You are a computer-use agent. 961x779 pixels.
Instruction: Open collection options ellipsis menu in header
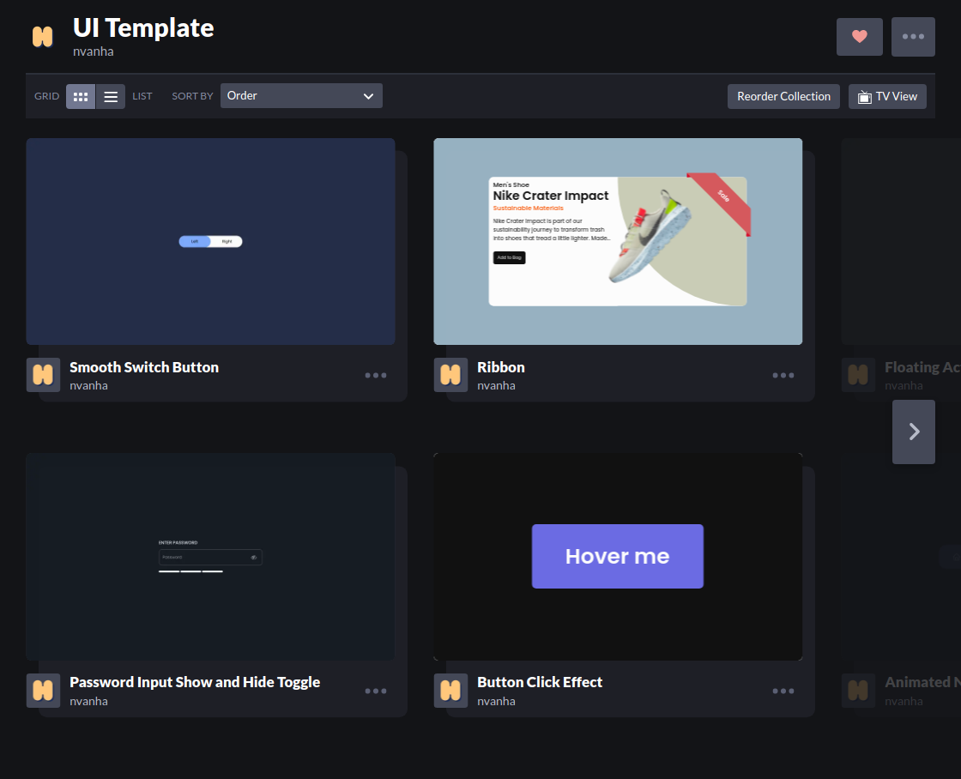click(x=913, y=37)
